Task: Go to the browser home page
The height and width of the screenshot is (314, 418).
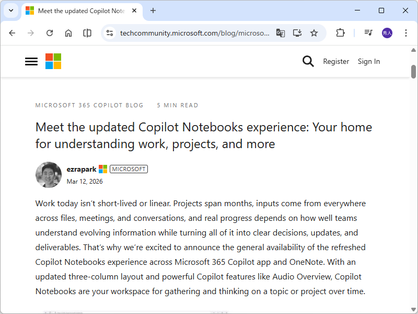Action: pos(68,33)
